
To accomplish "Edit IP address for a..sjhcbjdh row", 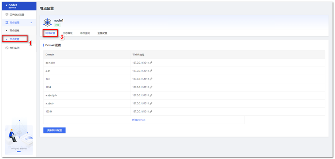I will point(151,95).
